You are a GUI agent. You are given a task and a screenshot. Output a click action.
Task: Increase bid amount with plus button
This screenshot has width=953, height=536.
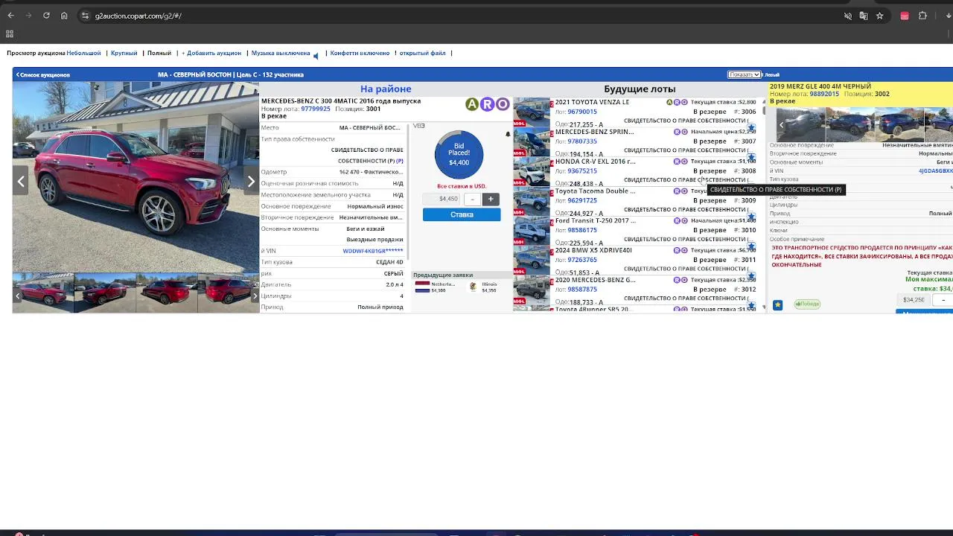click(491, 199)
